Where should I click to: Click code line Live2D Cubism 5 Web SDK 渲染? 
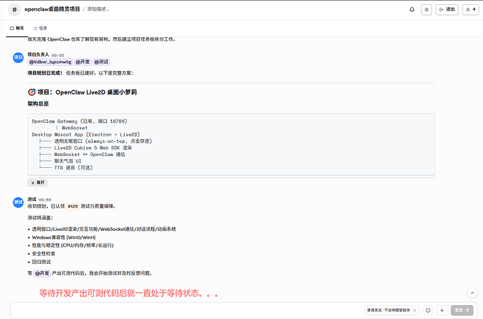tap(93, 148)
